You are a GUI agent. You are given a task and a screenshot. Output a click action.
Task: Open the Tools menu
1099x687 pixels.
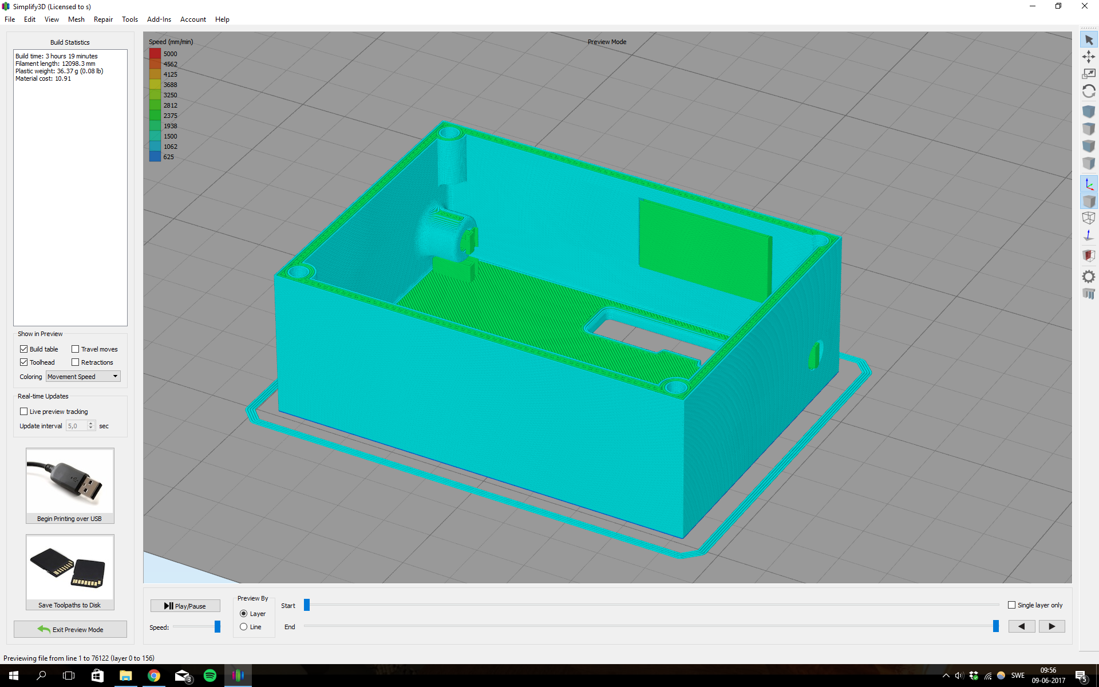(x=130, y=19)
